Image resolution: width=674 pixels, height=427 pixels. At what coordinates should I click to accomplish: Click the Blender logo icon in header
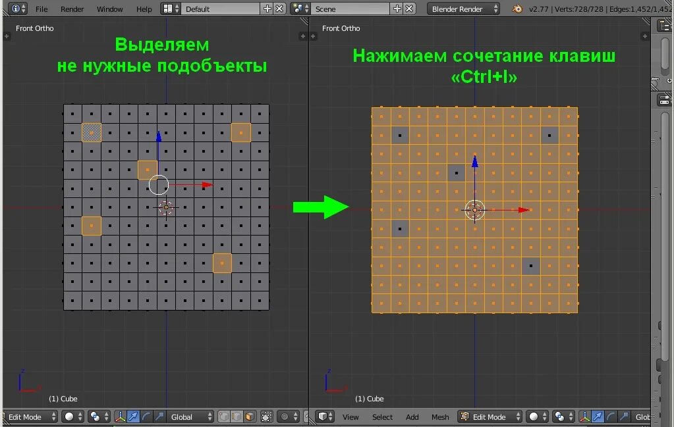pos(517,9)
